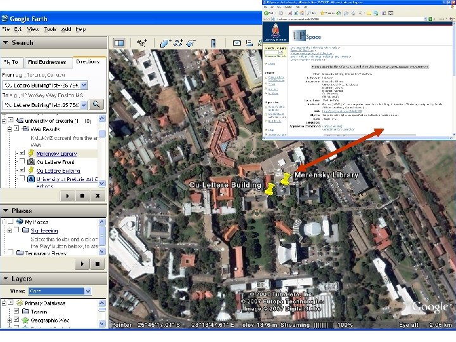Image resolution: width=456 pixels, height=342 pixels.
Task: Open the Merensky Library result link
Action: coord(56,153)
